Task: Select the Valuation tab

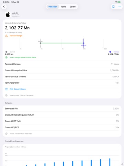Action: (x=53, y=7)
